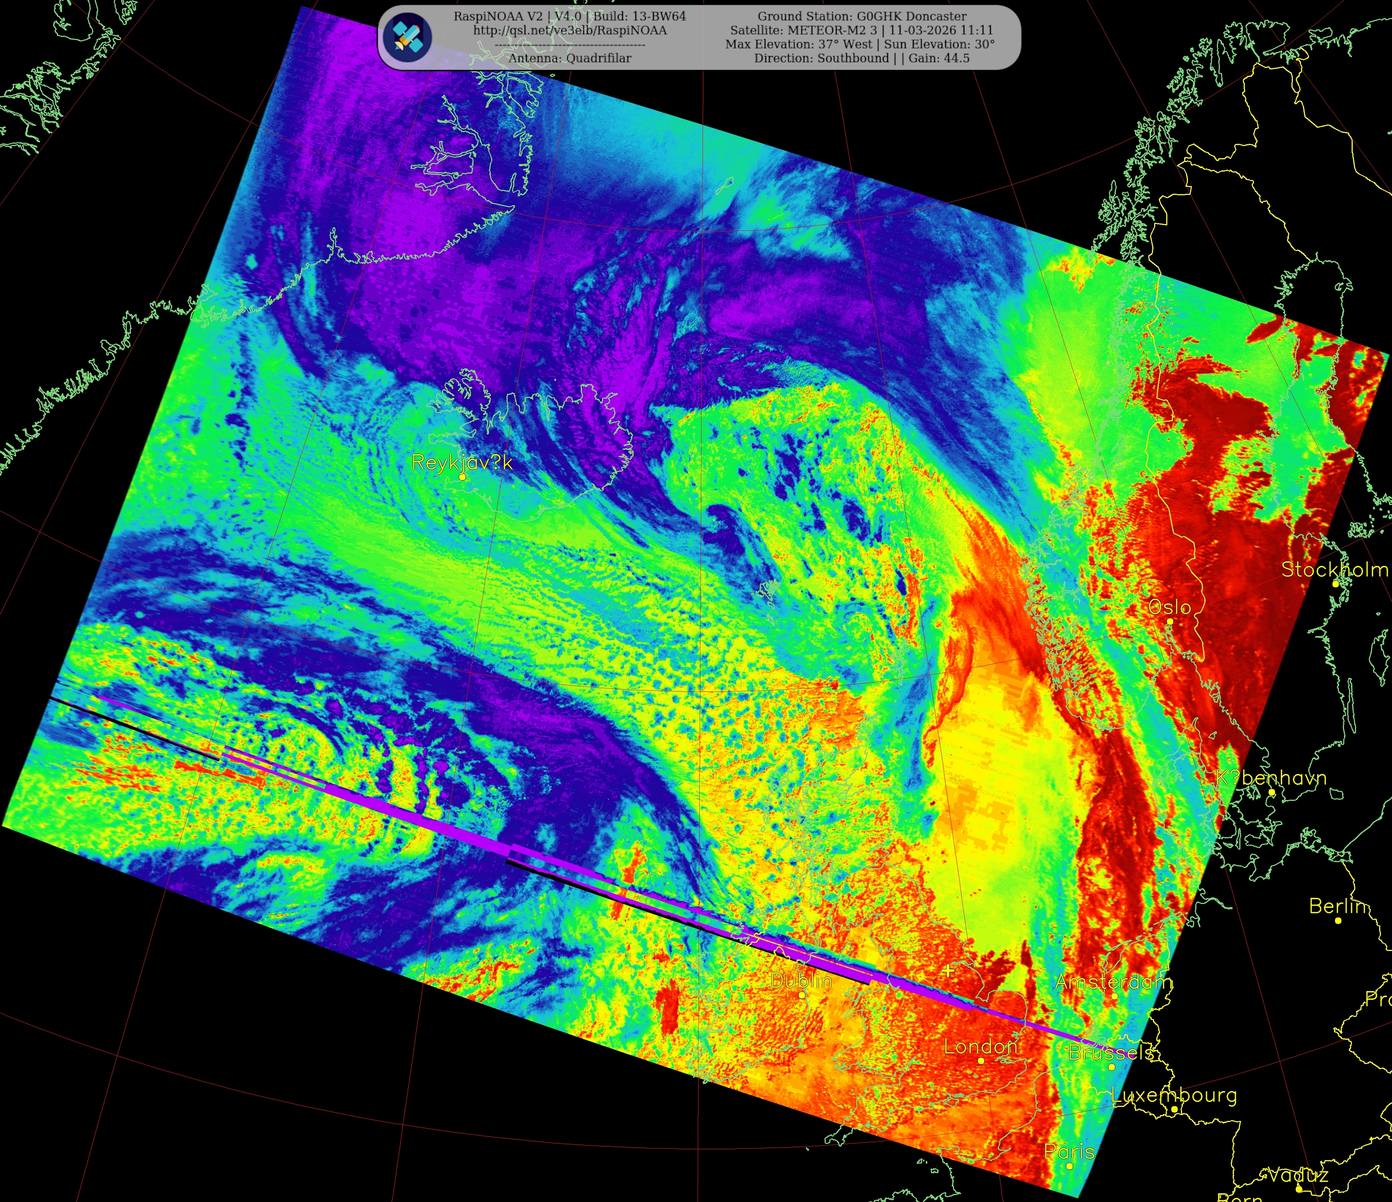The height and width of the screenshot is (1202, 1392).
Task: Click the Satellite METEOR-M2 3 info line
Action: click(x=861, y=30)
